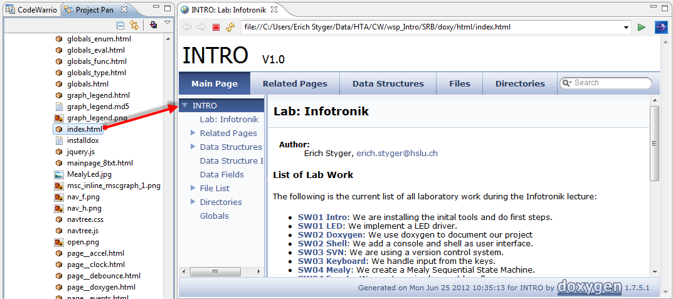
Task: Expand the Related Pages tree node
Action: point(193,133)
